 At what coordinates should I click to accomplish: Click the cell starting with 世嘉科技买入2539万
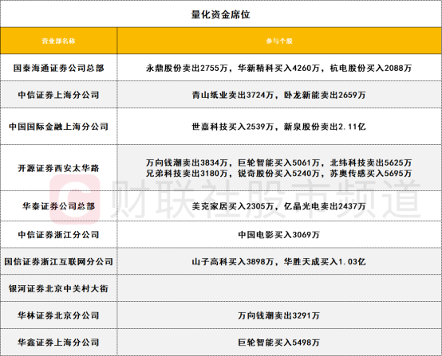279,127
